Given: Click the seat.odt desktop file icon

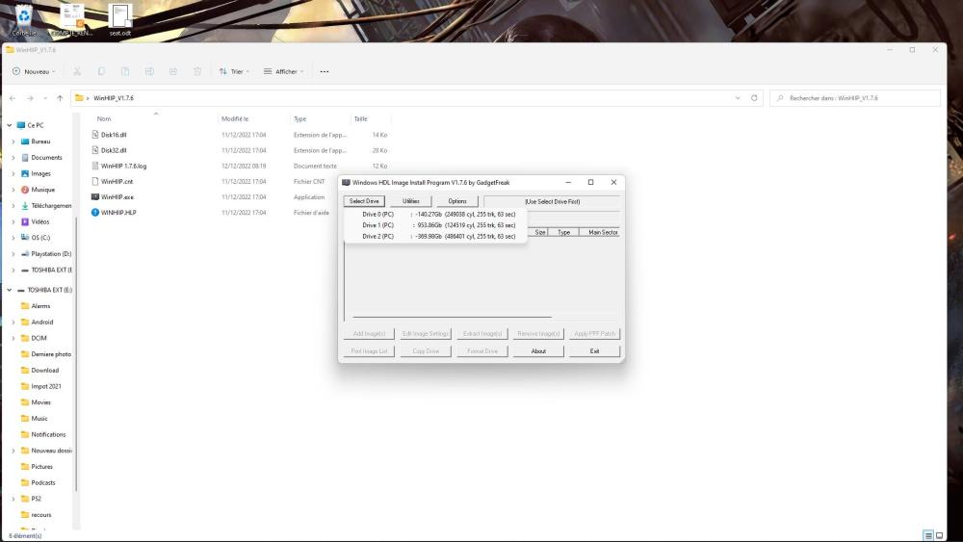Looking at the screenshot, I should (x=119, y=17).
